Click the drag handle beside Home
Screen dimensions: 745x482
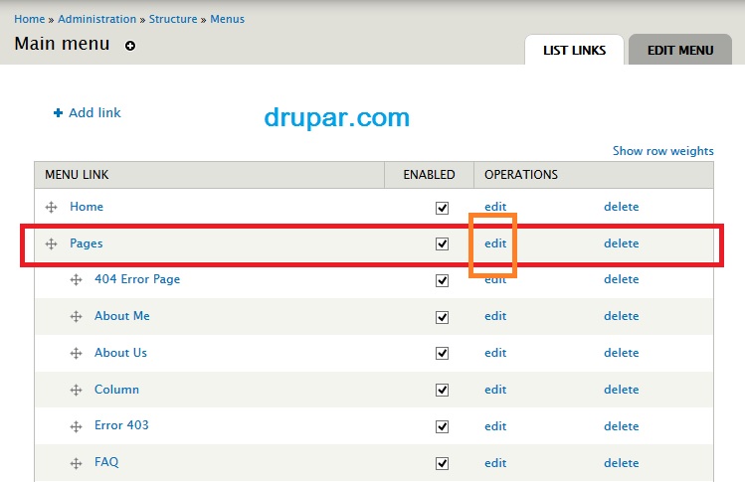pyautogui.click(x=51, y=208)
